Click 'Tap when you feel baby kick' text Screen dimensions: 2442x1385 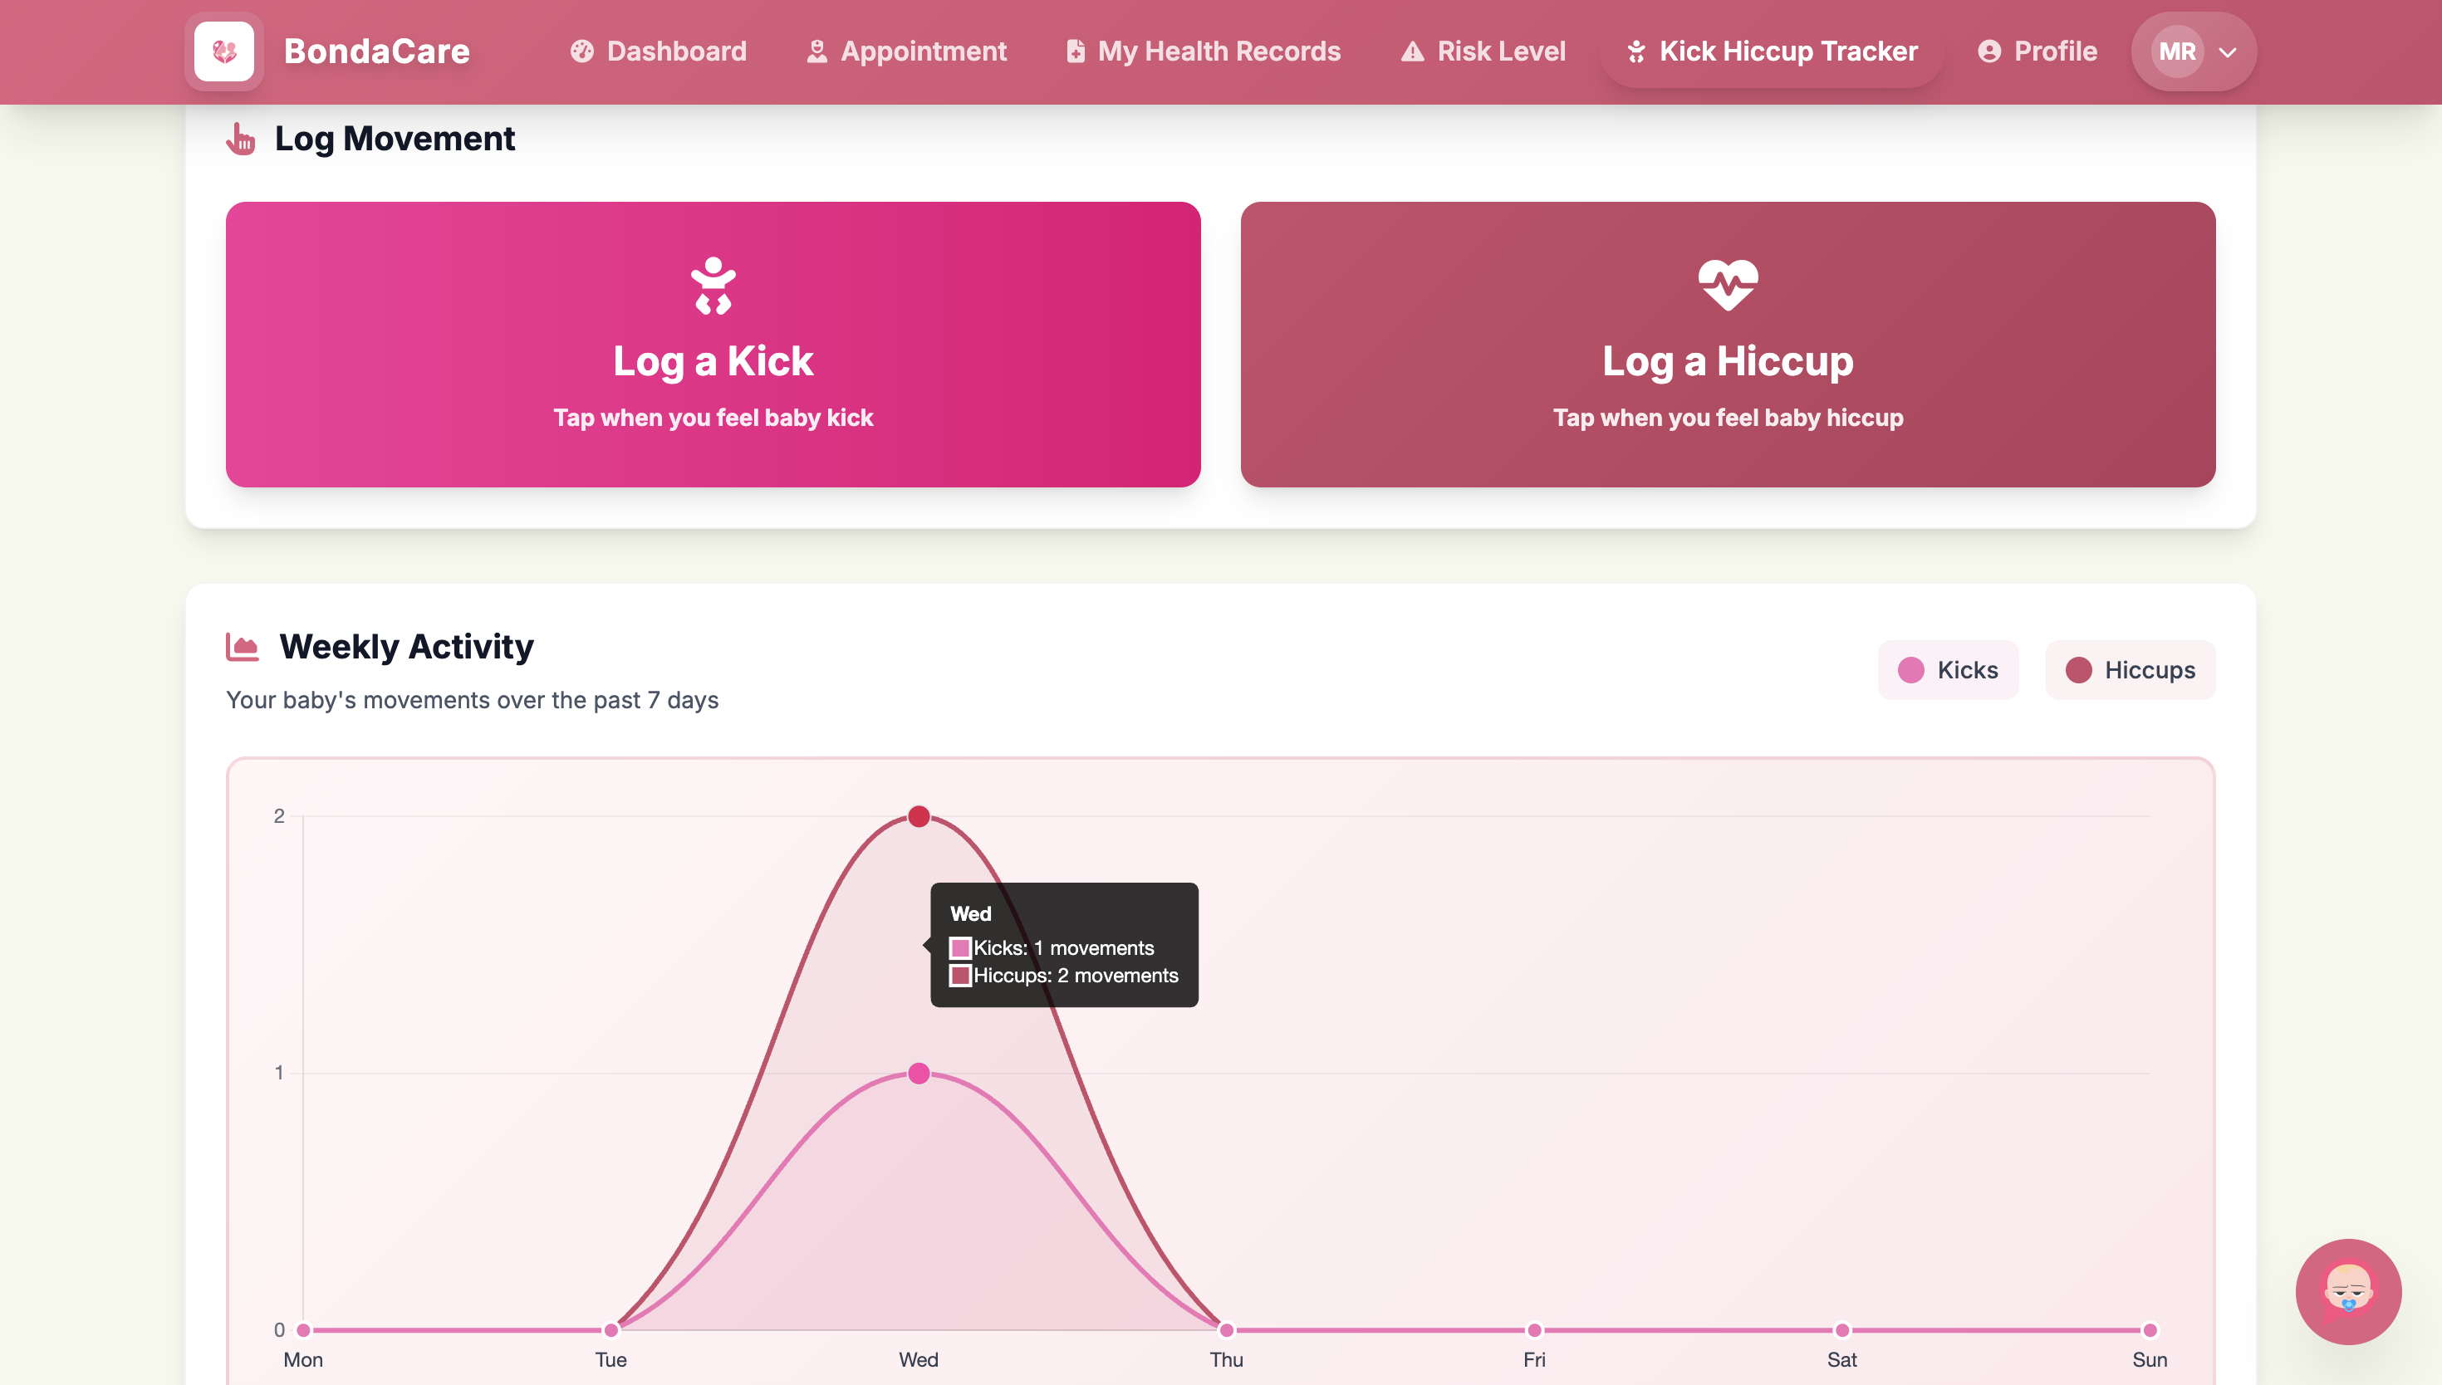(x=713, y=418)
